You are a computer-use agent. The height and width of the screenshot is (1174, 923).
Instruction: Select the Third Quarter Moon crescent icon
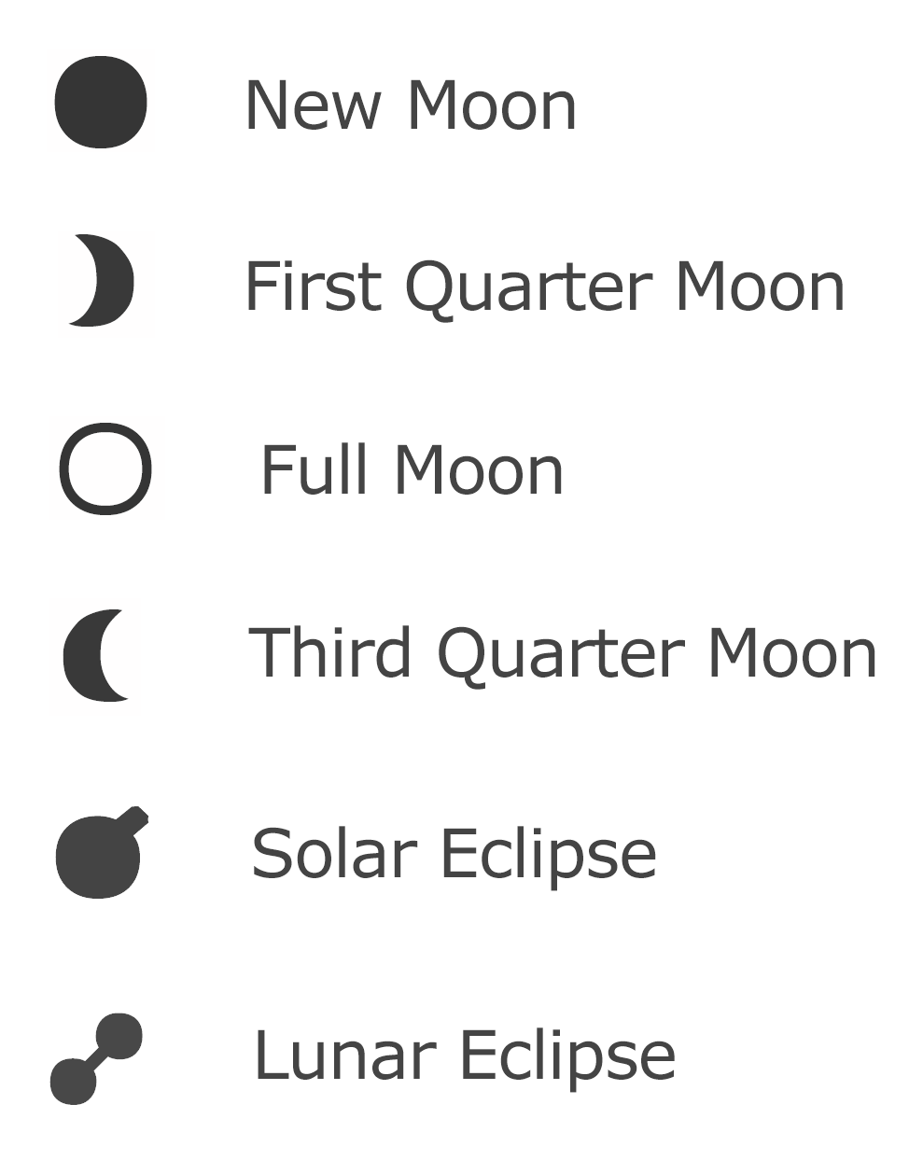point(89,655)
